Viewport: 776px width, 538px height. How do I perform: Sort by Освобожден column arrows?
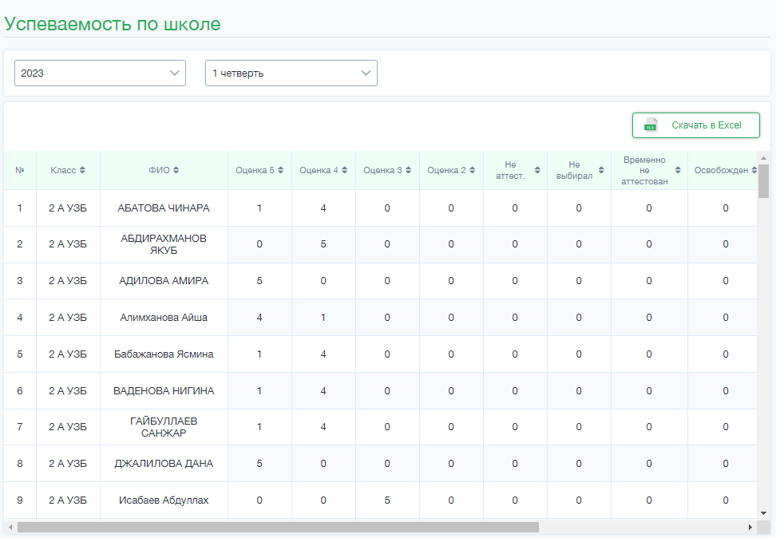pyautogui.click(x=754, y=170)
